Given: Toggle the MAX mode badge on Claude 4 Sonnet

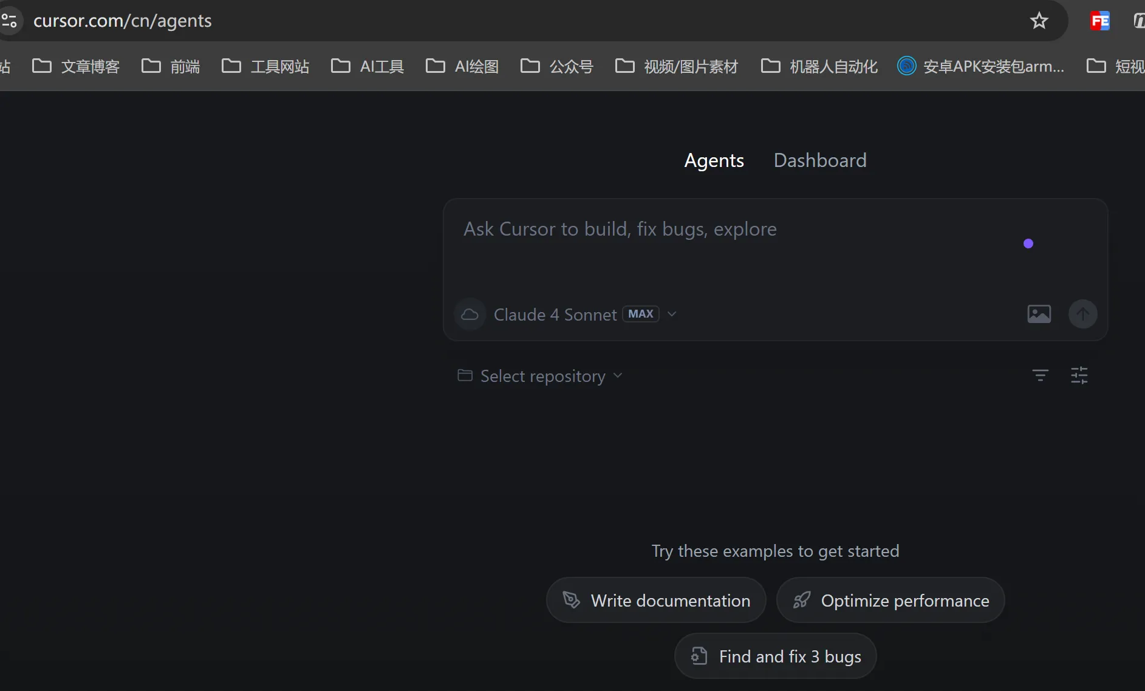Looking at the screenshot, I should click(640, 313).
